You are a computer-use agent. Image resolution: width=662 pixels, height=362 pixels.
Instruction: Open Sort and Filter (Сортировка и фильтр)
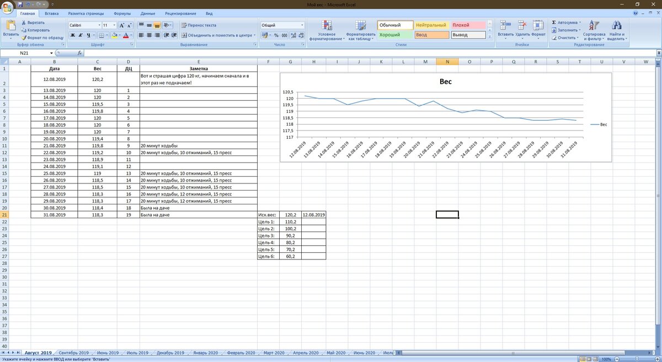[x=594, y=31]
